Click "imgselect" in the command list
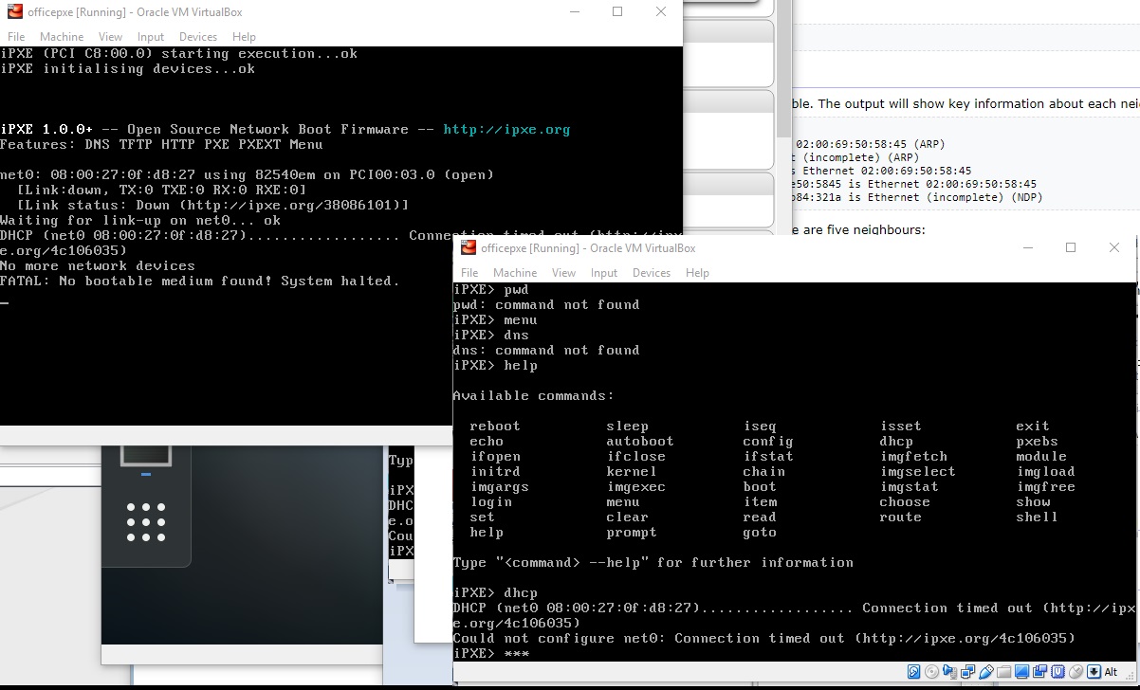This screenshot has width=1140, height=690. 917,472
